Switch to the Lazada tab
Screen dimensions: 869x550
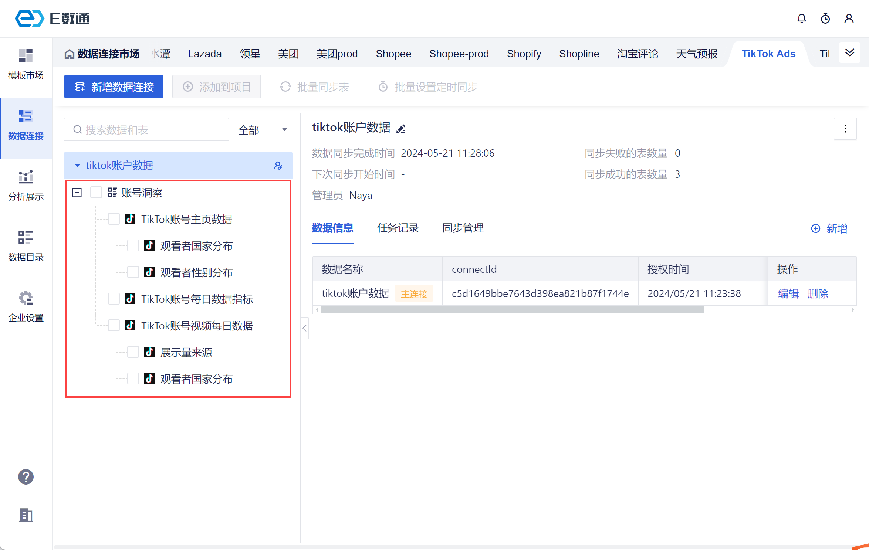pyautogui.click(x=204, y=54)
